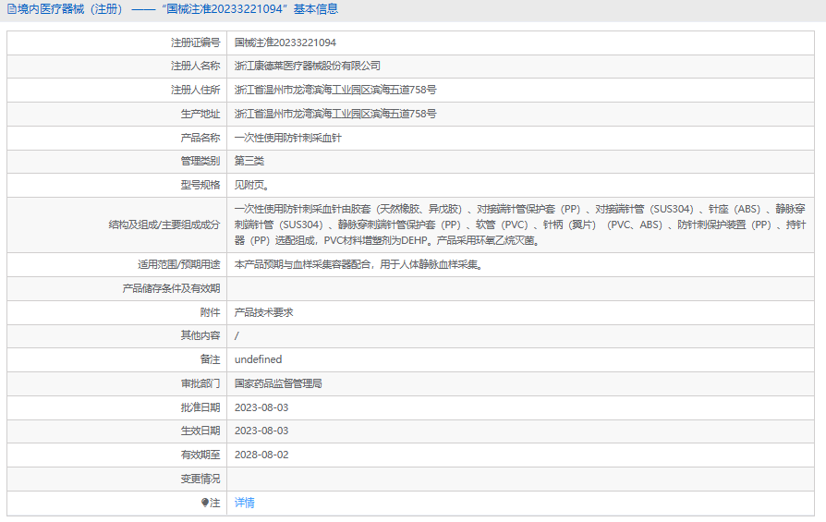The image size is (826, 522).
Task: Click the 生效日期 label
Action: tap(200, 431)
